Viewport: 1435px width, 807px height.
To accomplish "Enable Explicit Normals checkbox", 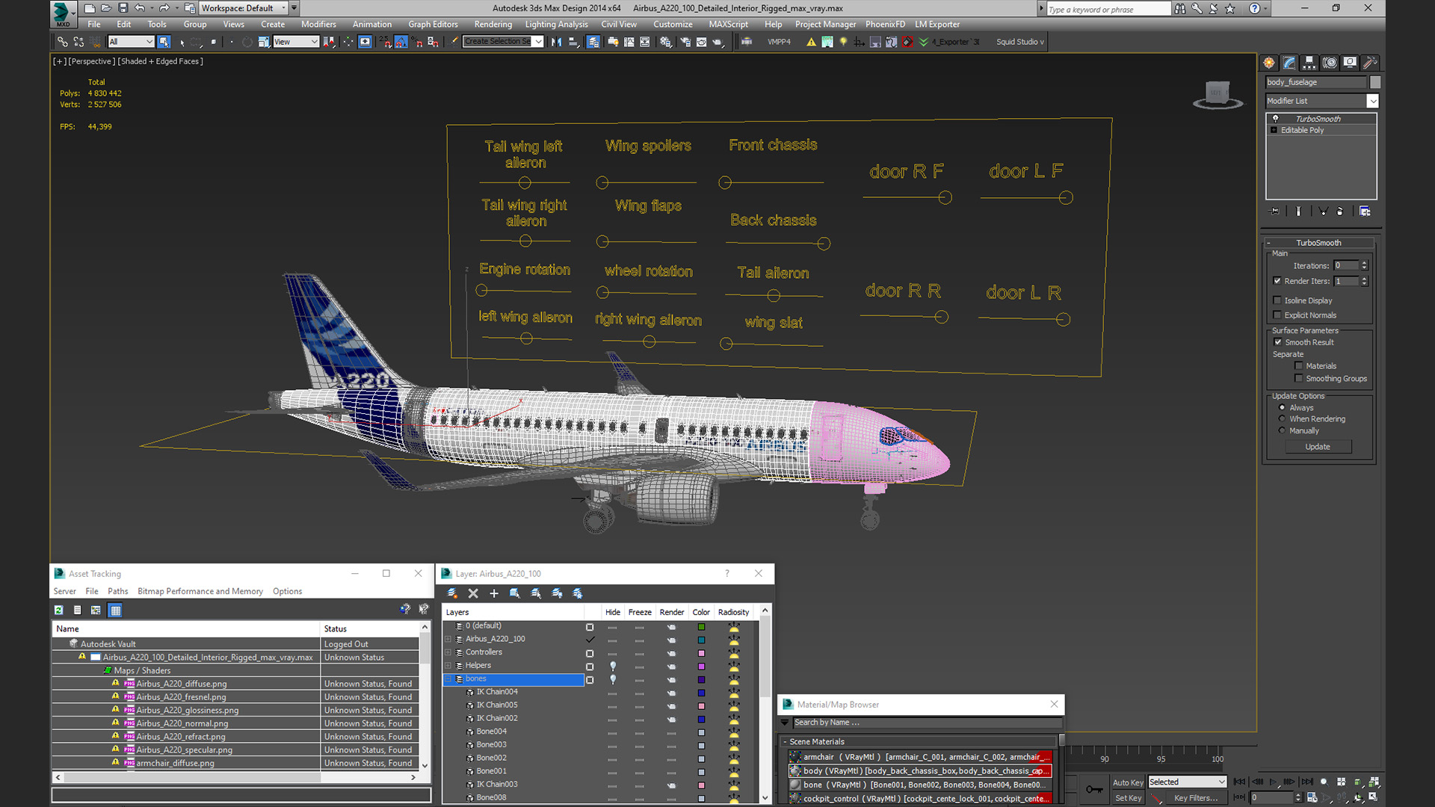I will 1277,315.
